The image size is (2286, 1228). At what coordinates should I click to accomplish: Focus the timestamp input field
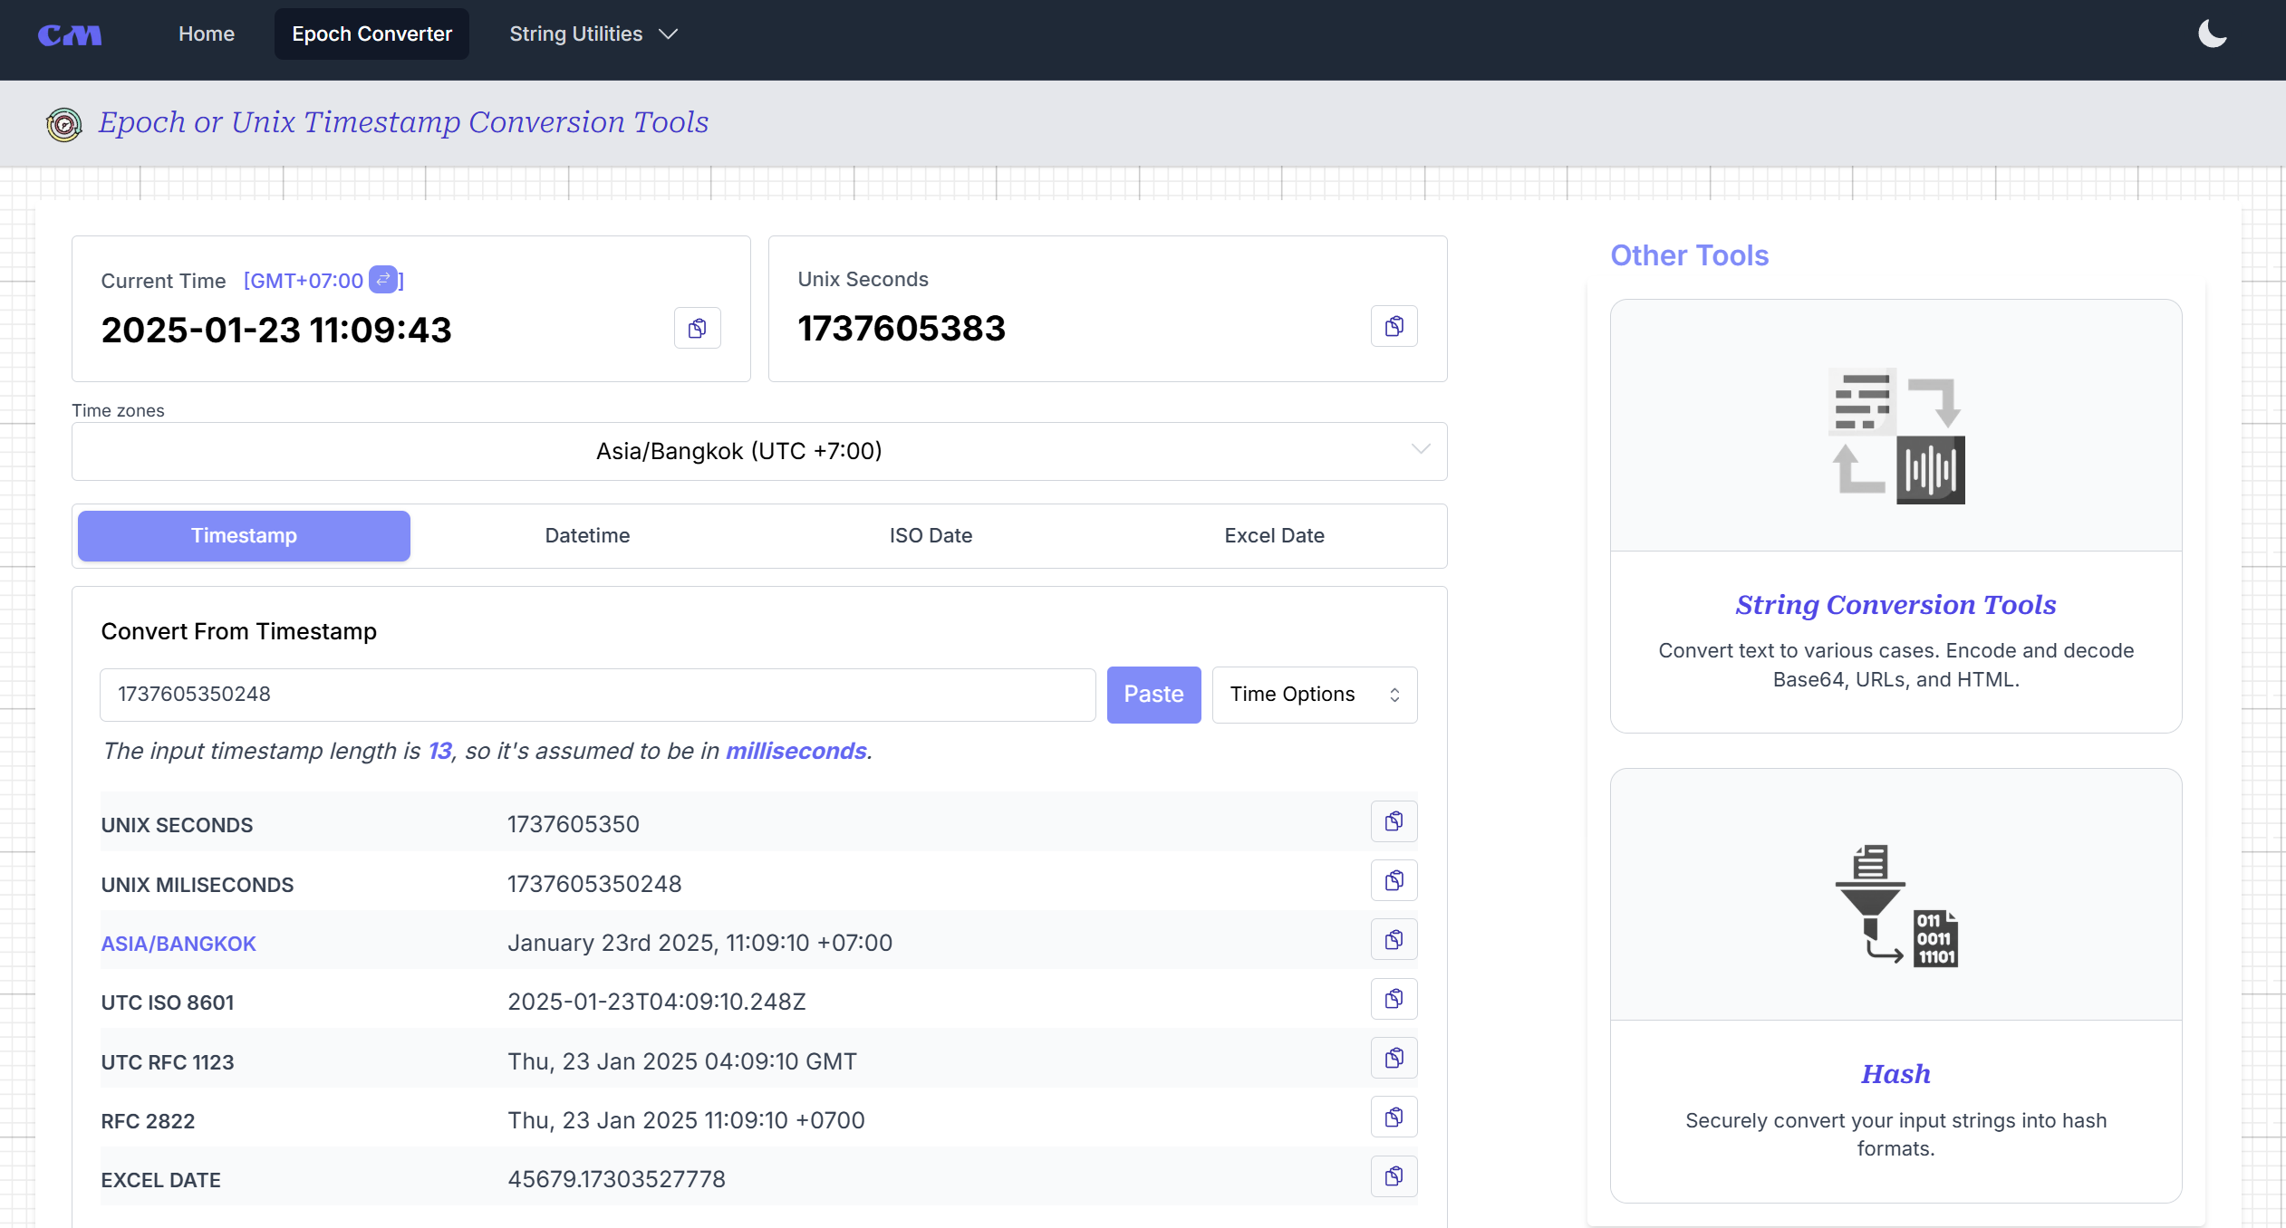coord(598,695)
